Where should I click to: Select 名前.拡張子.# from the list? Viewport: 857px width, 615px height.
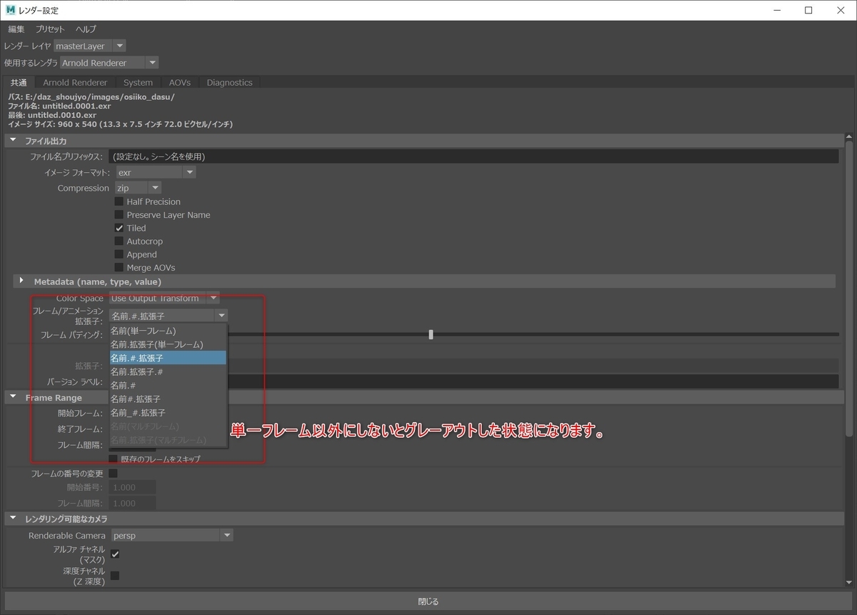(x=169, y=371)
